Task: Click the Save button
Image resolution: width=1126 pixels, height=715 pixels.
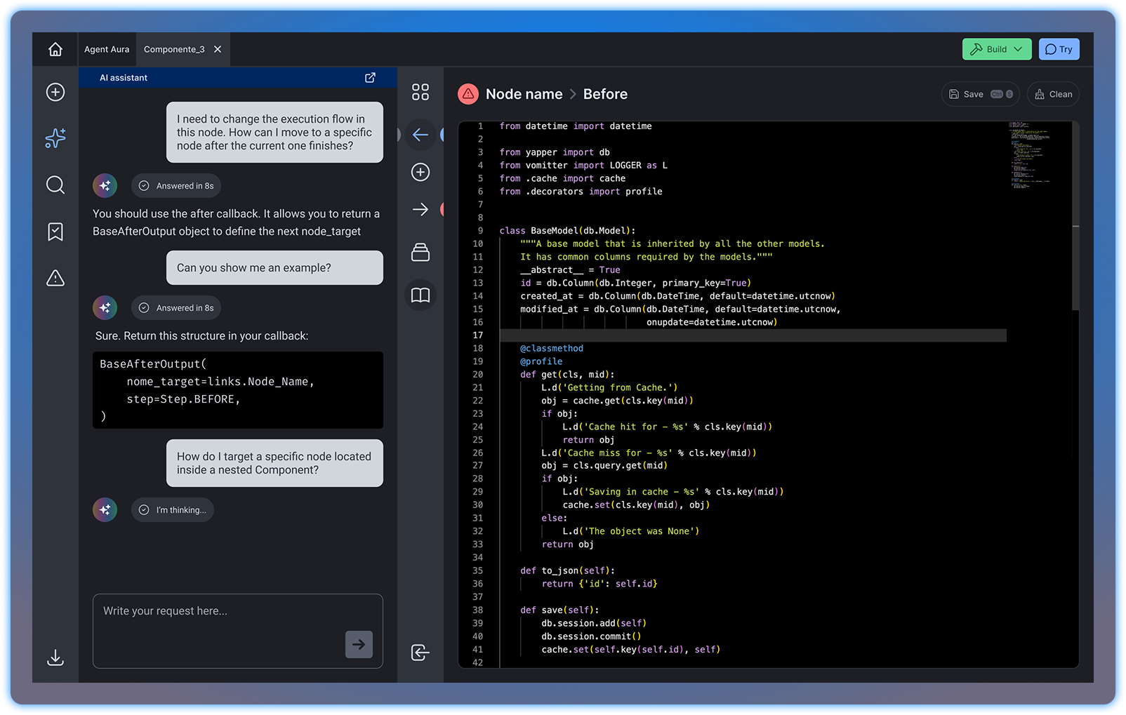Action: pos(980,94)
